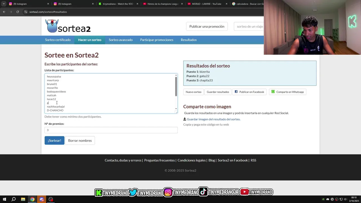Click the Guardar resultados button
The height and width of the screenshot is (203, 361).
218,92
